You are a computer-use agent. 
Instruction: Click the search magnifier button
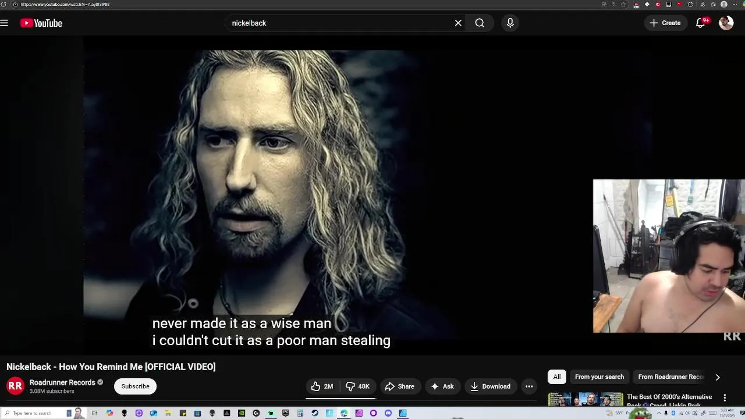(480, 23)
